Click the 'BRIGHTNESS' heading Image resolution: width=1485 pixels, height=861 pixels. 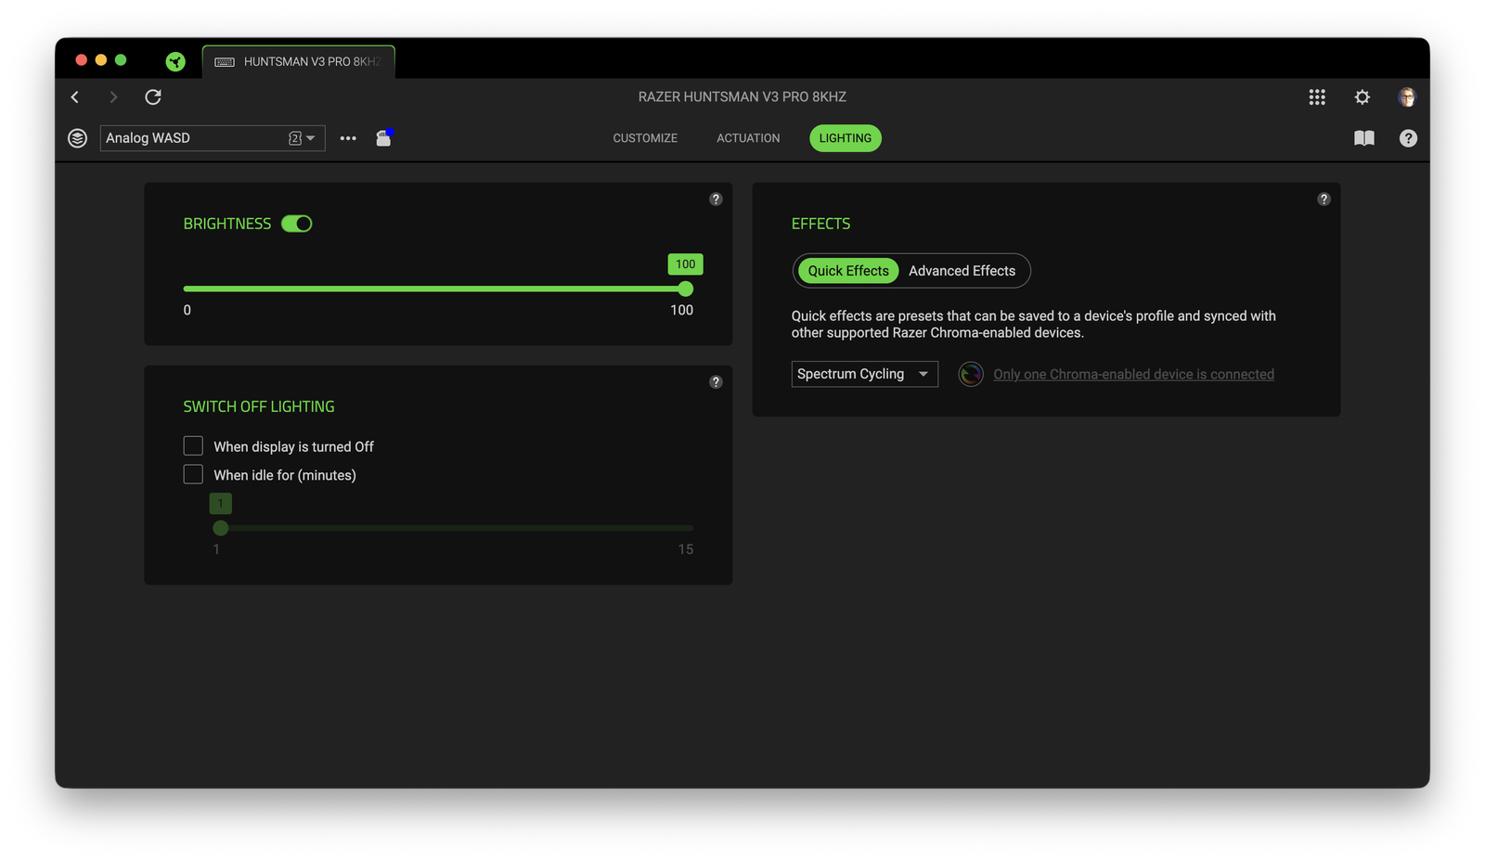tap(227, 224)
